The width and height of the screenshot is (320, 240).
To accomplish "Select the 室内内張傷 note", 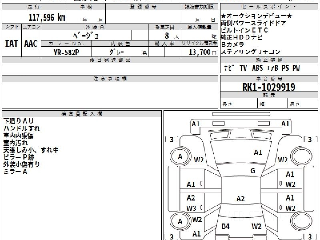I will (x=18, y=135).
